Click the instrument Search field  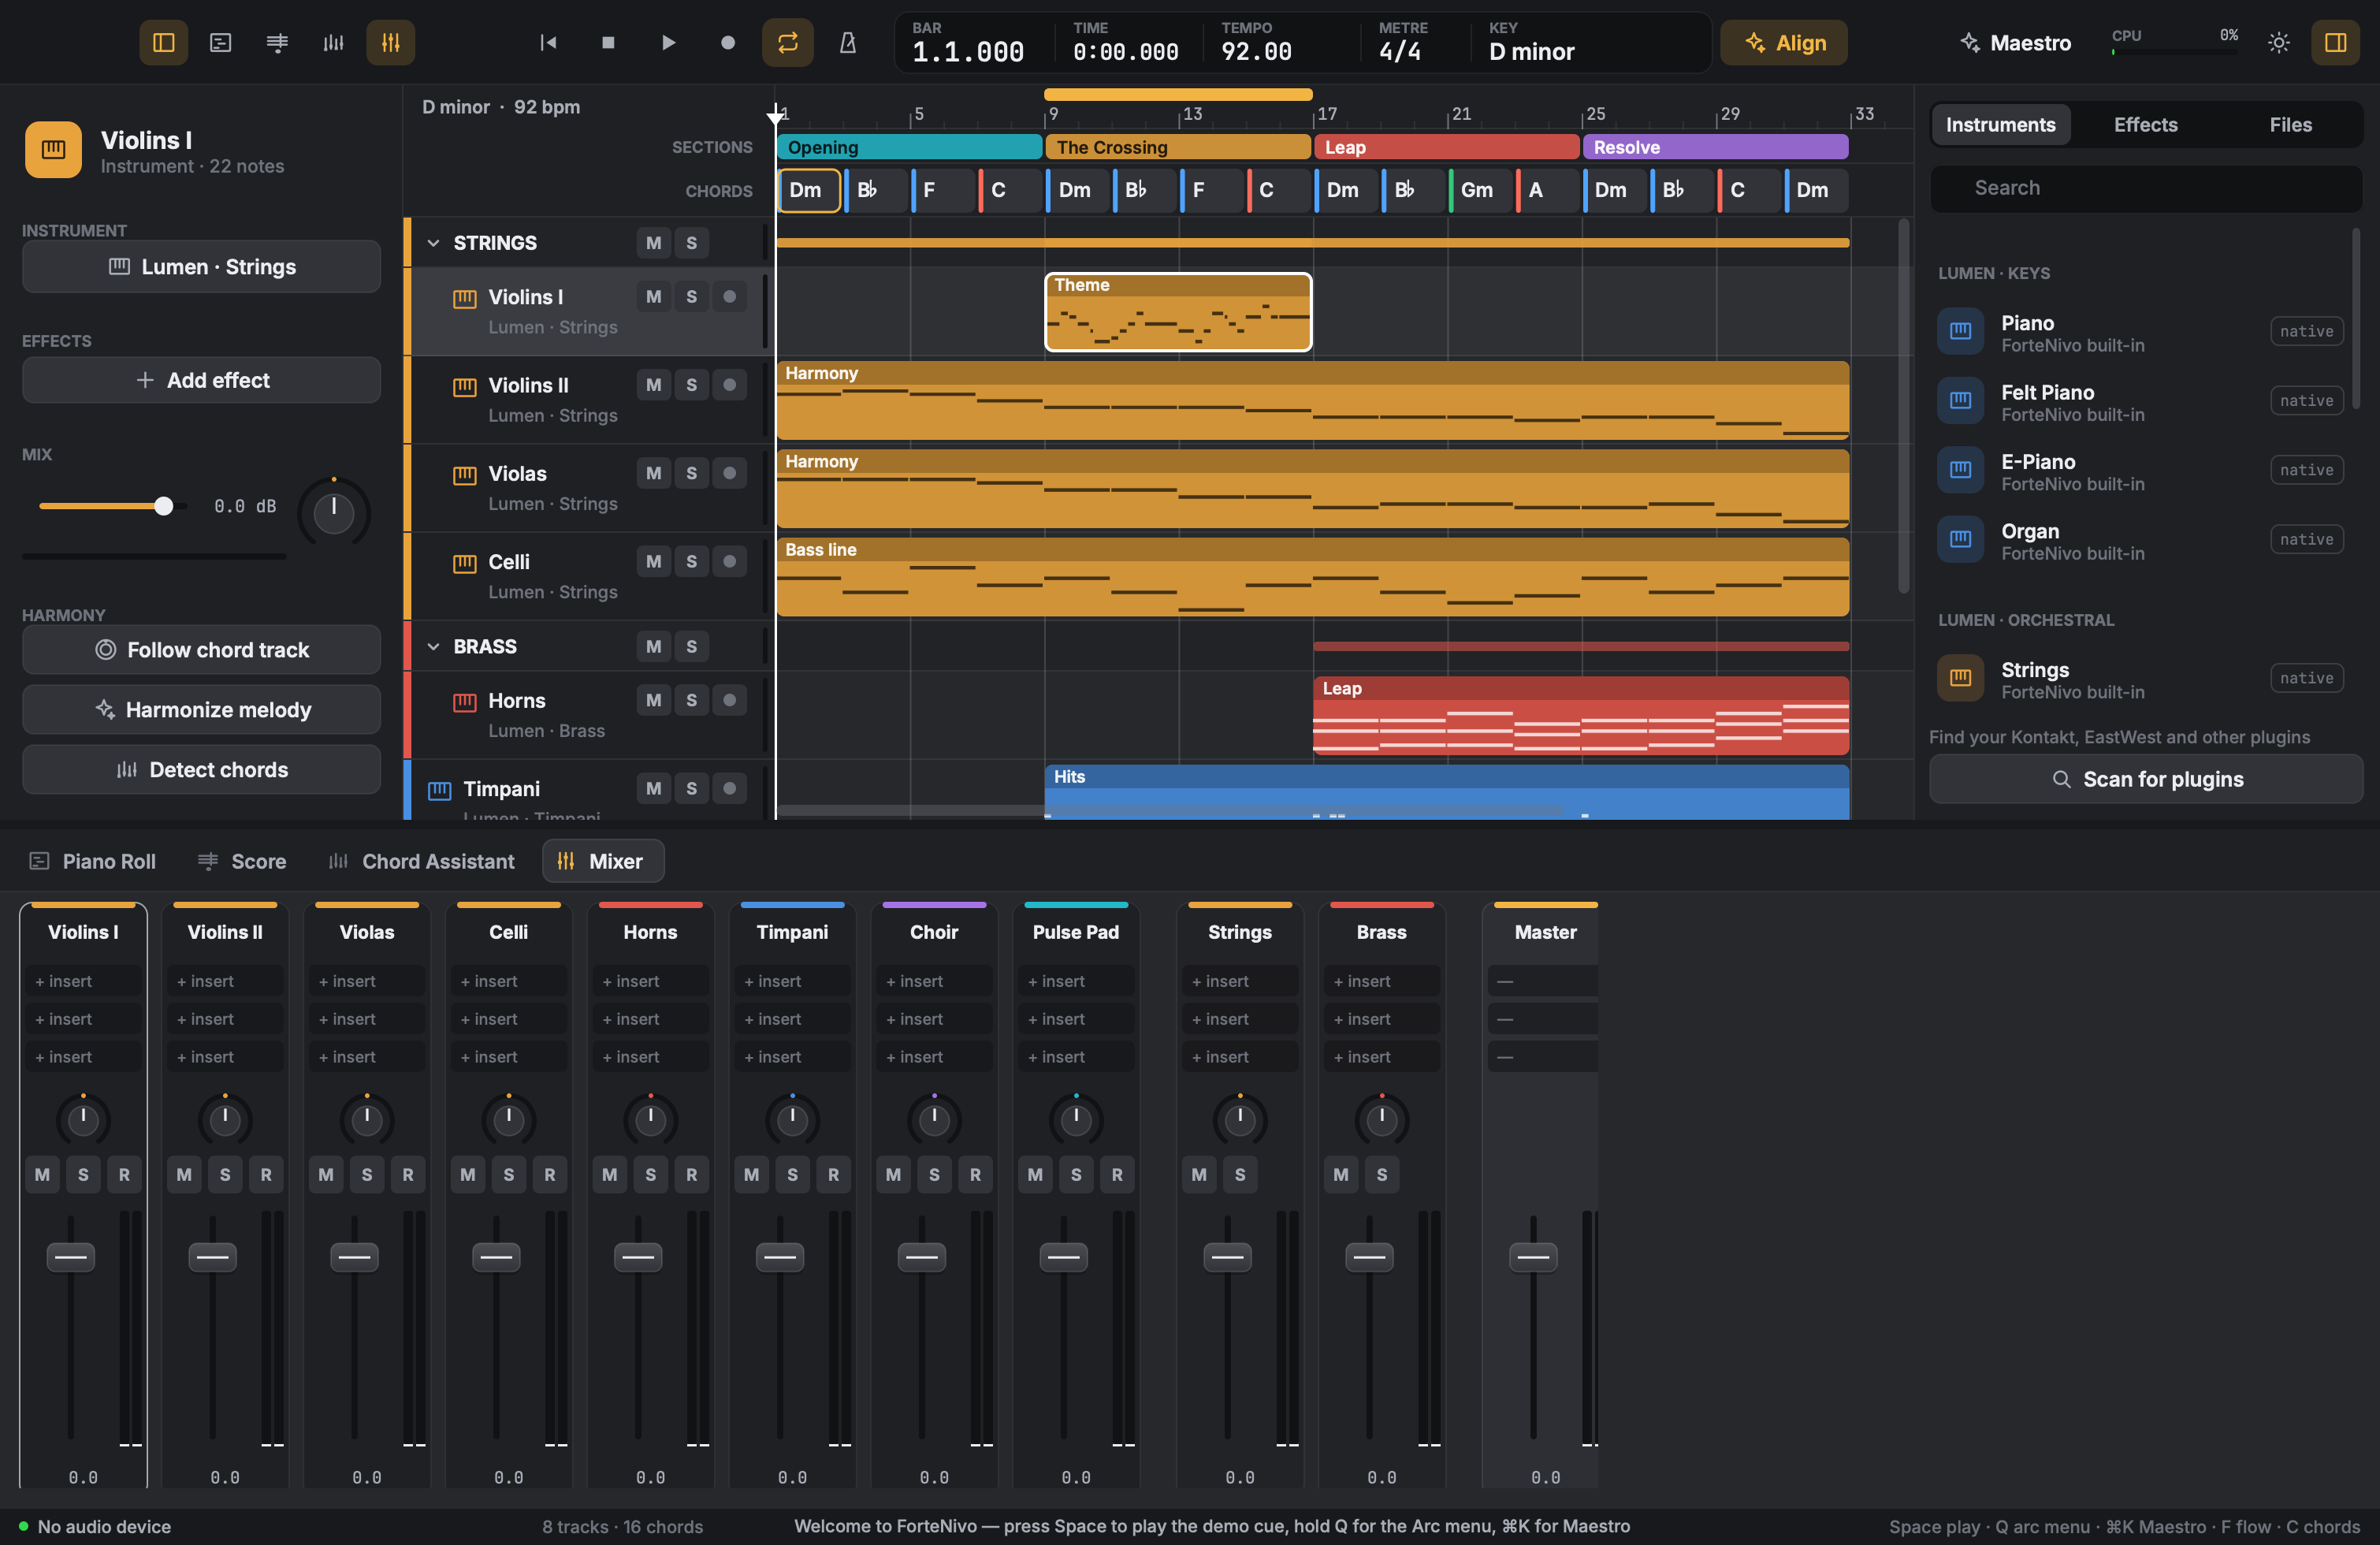pos(2146,188)
